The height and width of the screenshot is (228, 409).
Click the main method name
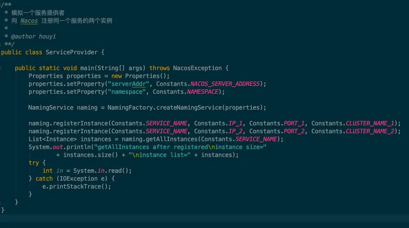coord(87,68)
